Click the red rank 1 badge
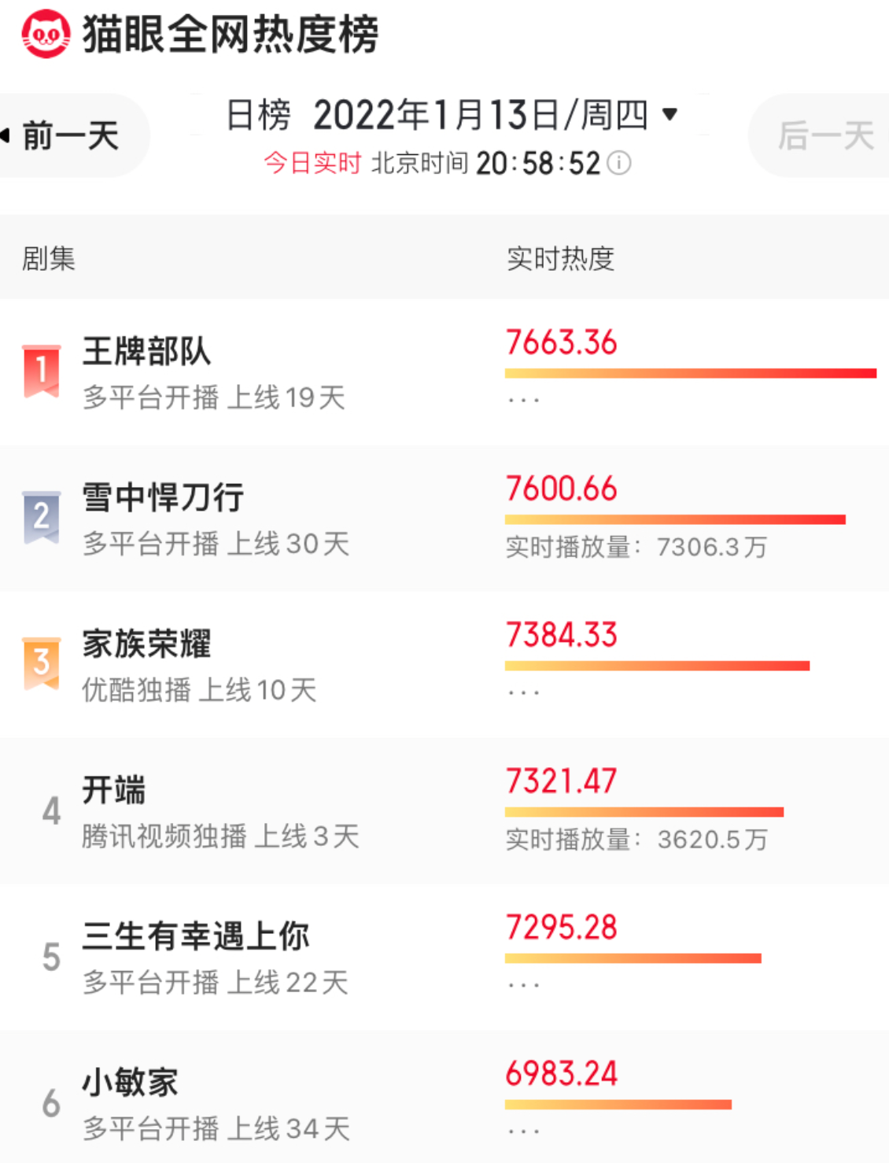 tap(42, 370)
